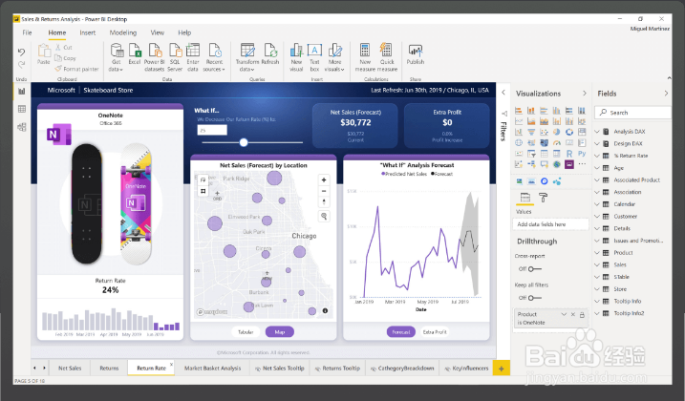The image size is (685, 401).
Task: Move the What If return rate slider handle
Action: pyautogui.click(x=244, y=142)
